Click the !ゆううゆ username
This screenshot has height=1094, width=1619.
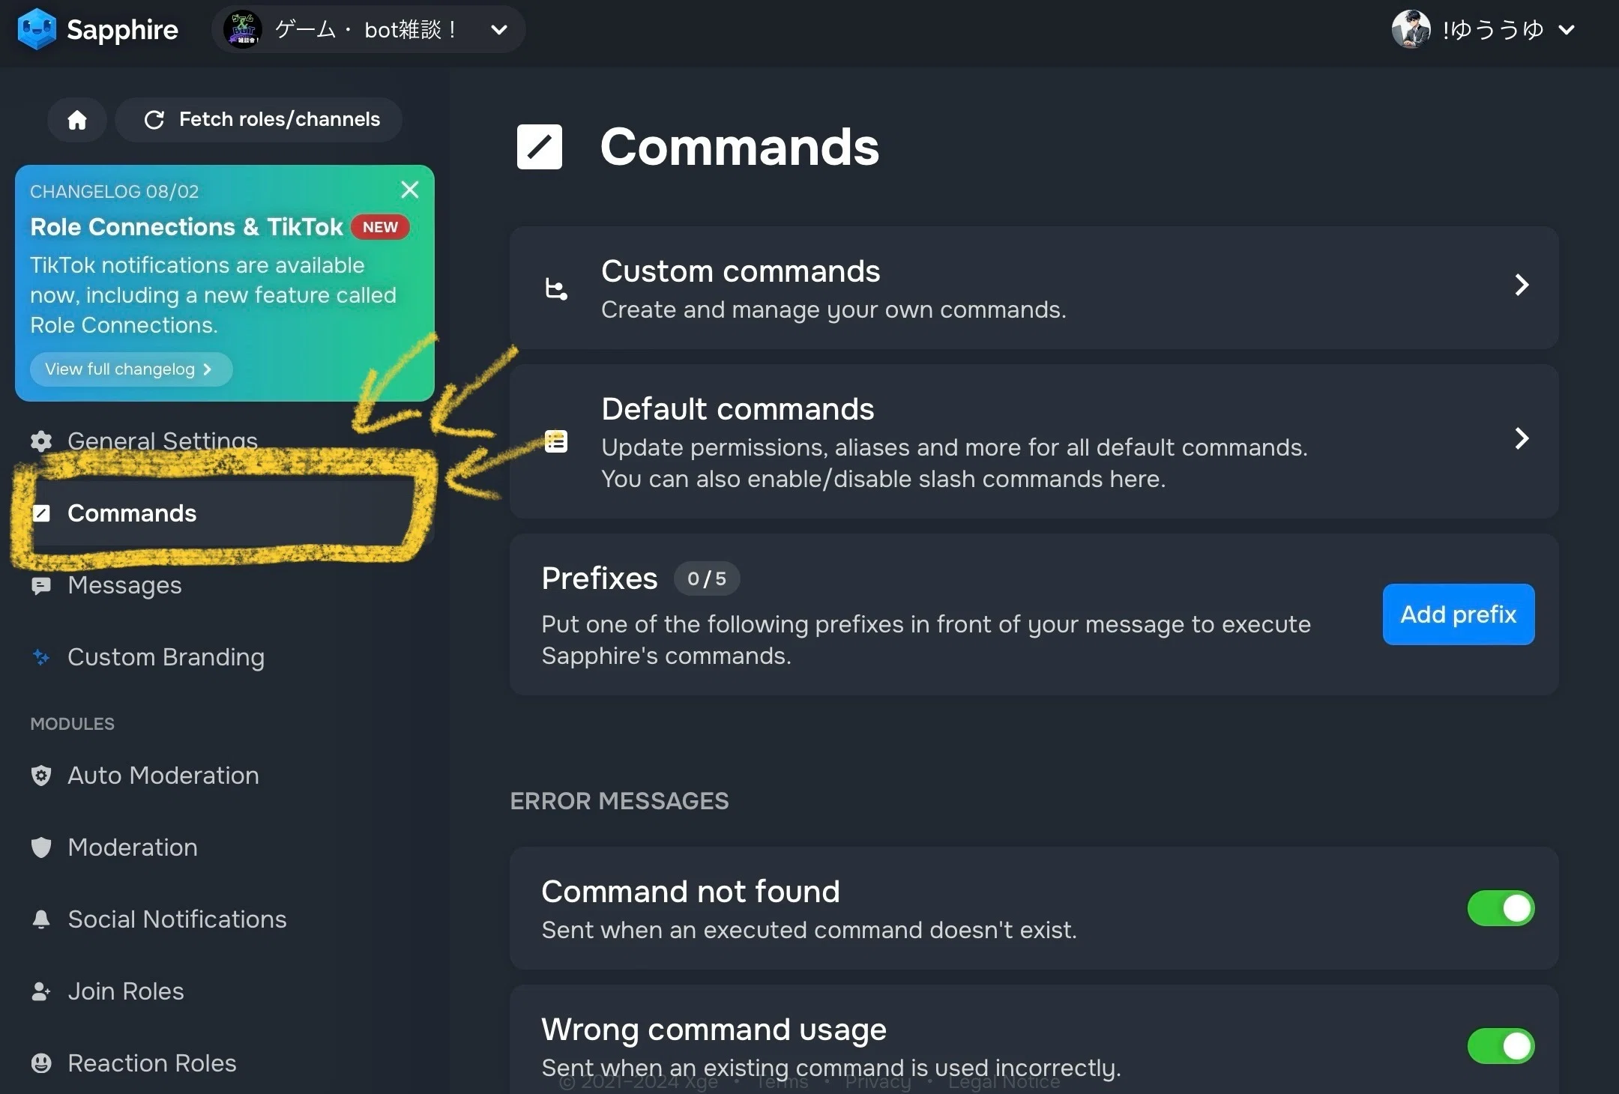(1493, 30)
